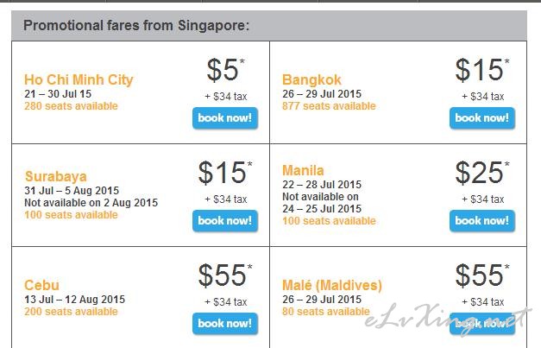Book the Surabaya $15 fare
The width and height of the screenshot is (541, 348).
225,220
